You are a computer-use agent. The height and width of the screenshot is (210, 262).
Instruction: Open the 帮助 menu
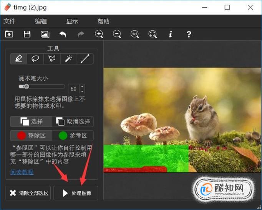coord(103,21)
